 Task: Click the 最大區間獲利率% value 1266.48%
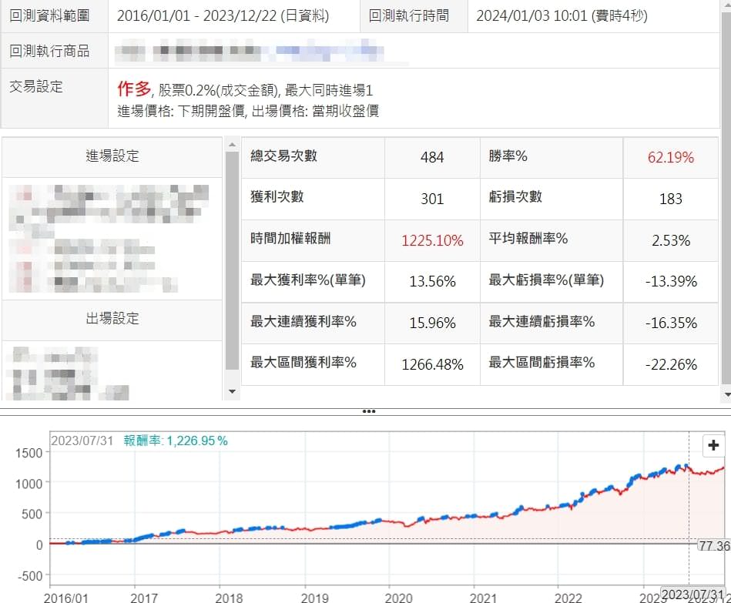pos(432,364)
